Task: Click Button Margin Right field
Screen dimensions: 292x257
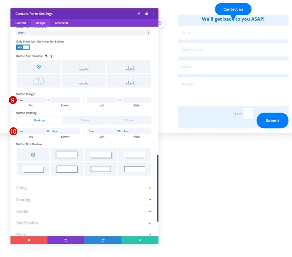Action: (x=136, y=100)
